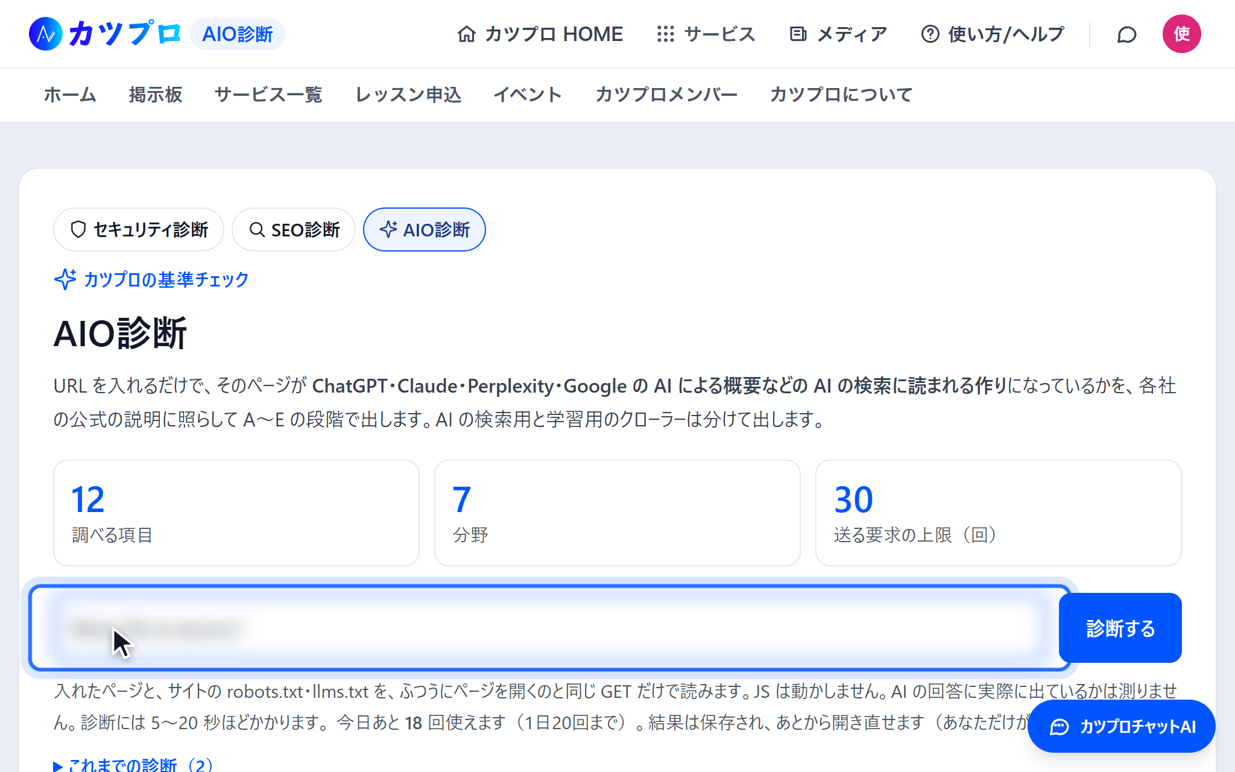Click the メディア newspaper icon
This screenshot has width=1235, height=772.
(x=798, y=34)
